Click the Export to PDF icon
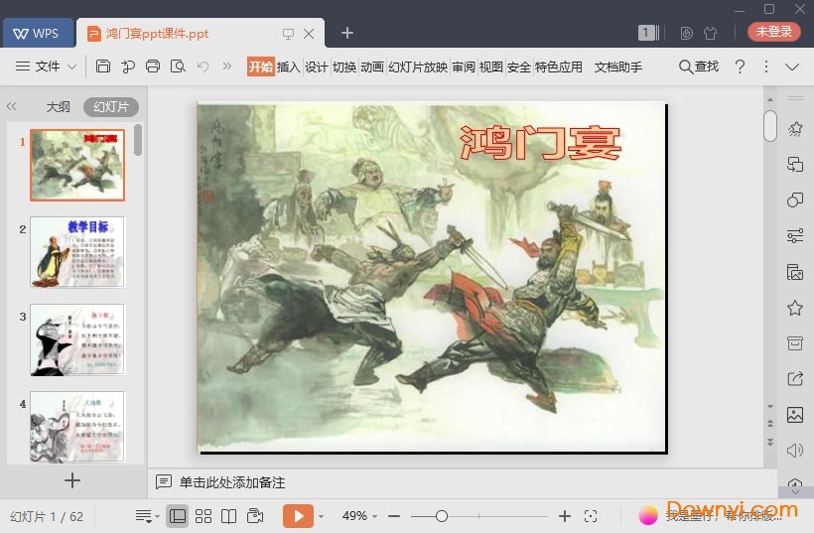Viewport: 814px width, 533px height. [128, 67]
